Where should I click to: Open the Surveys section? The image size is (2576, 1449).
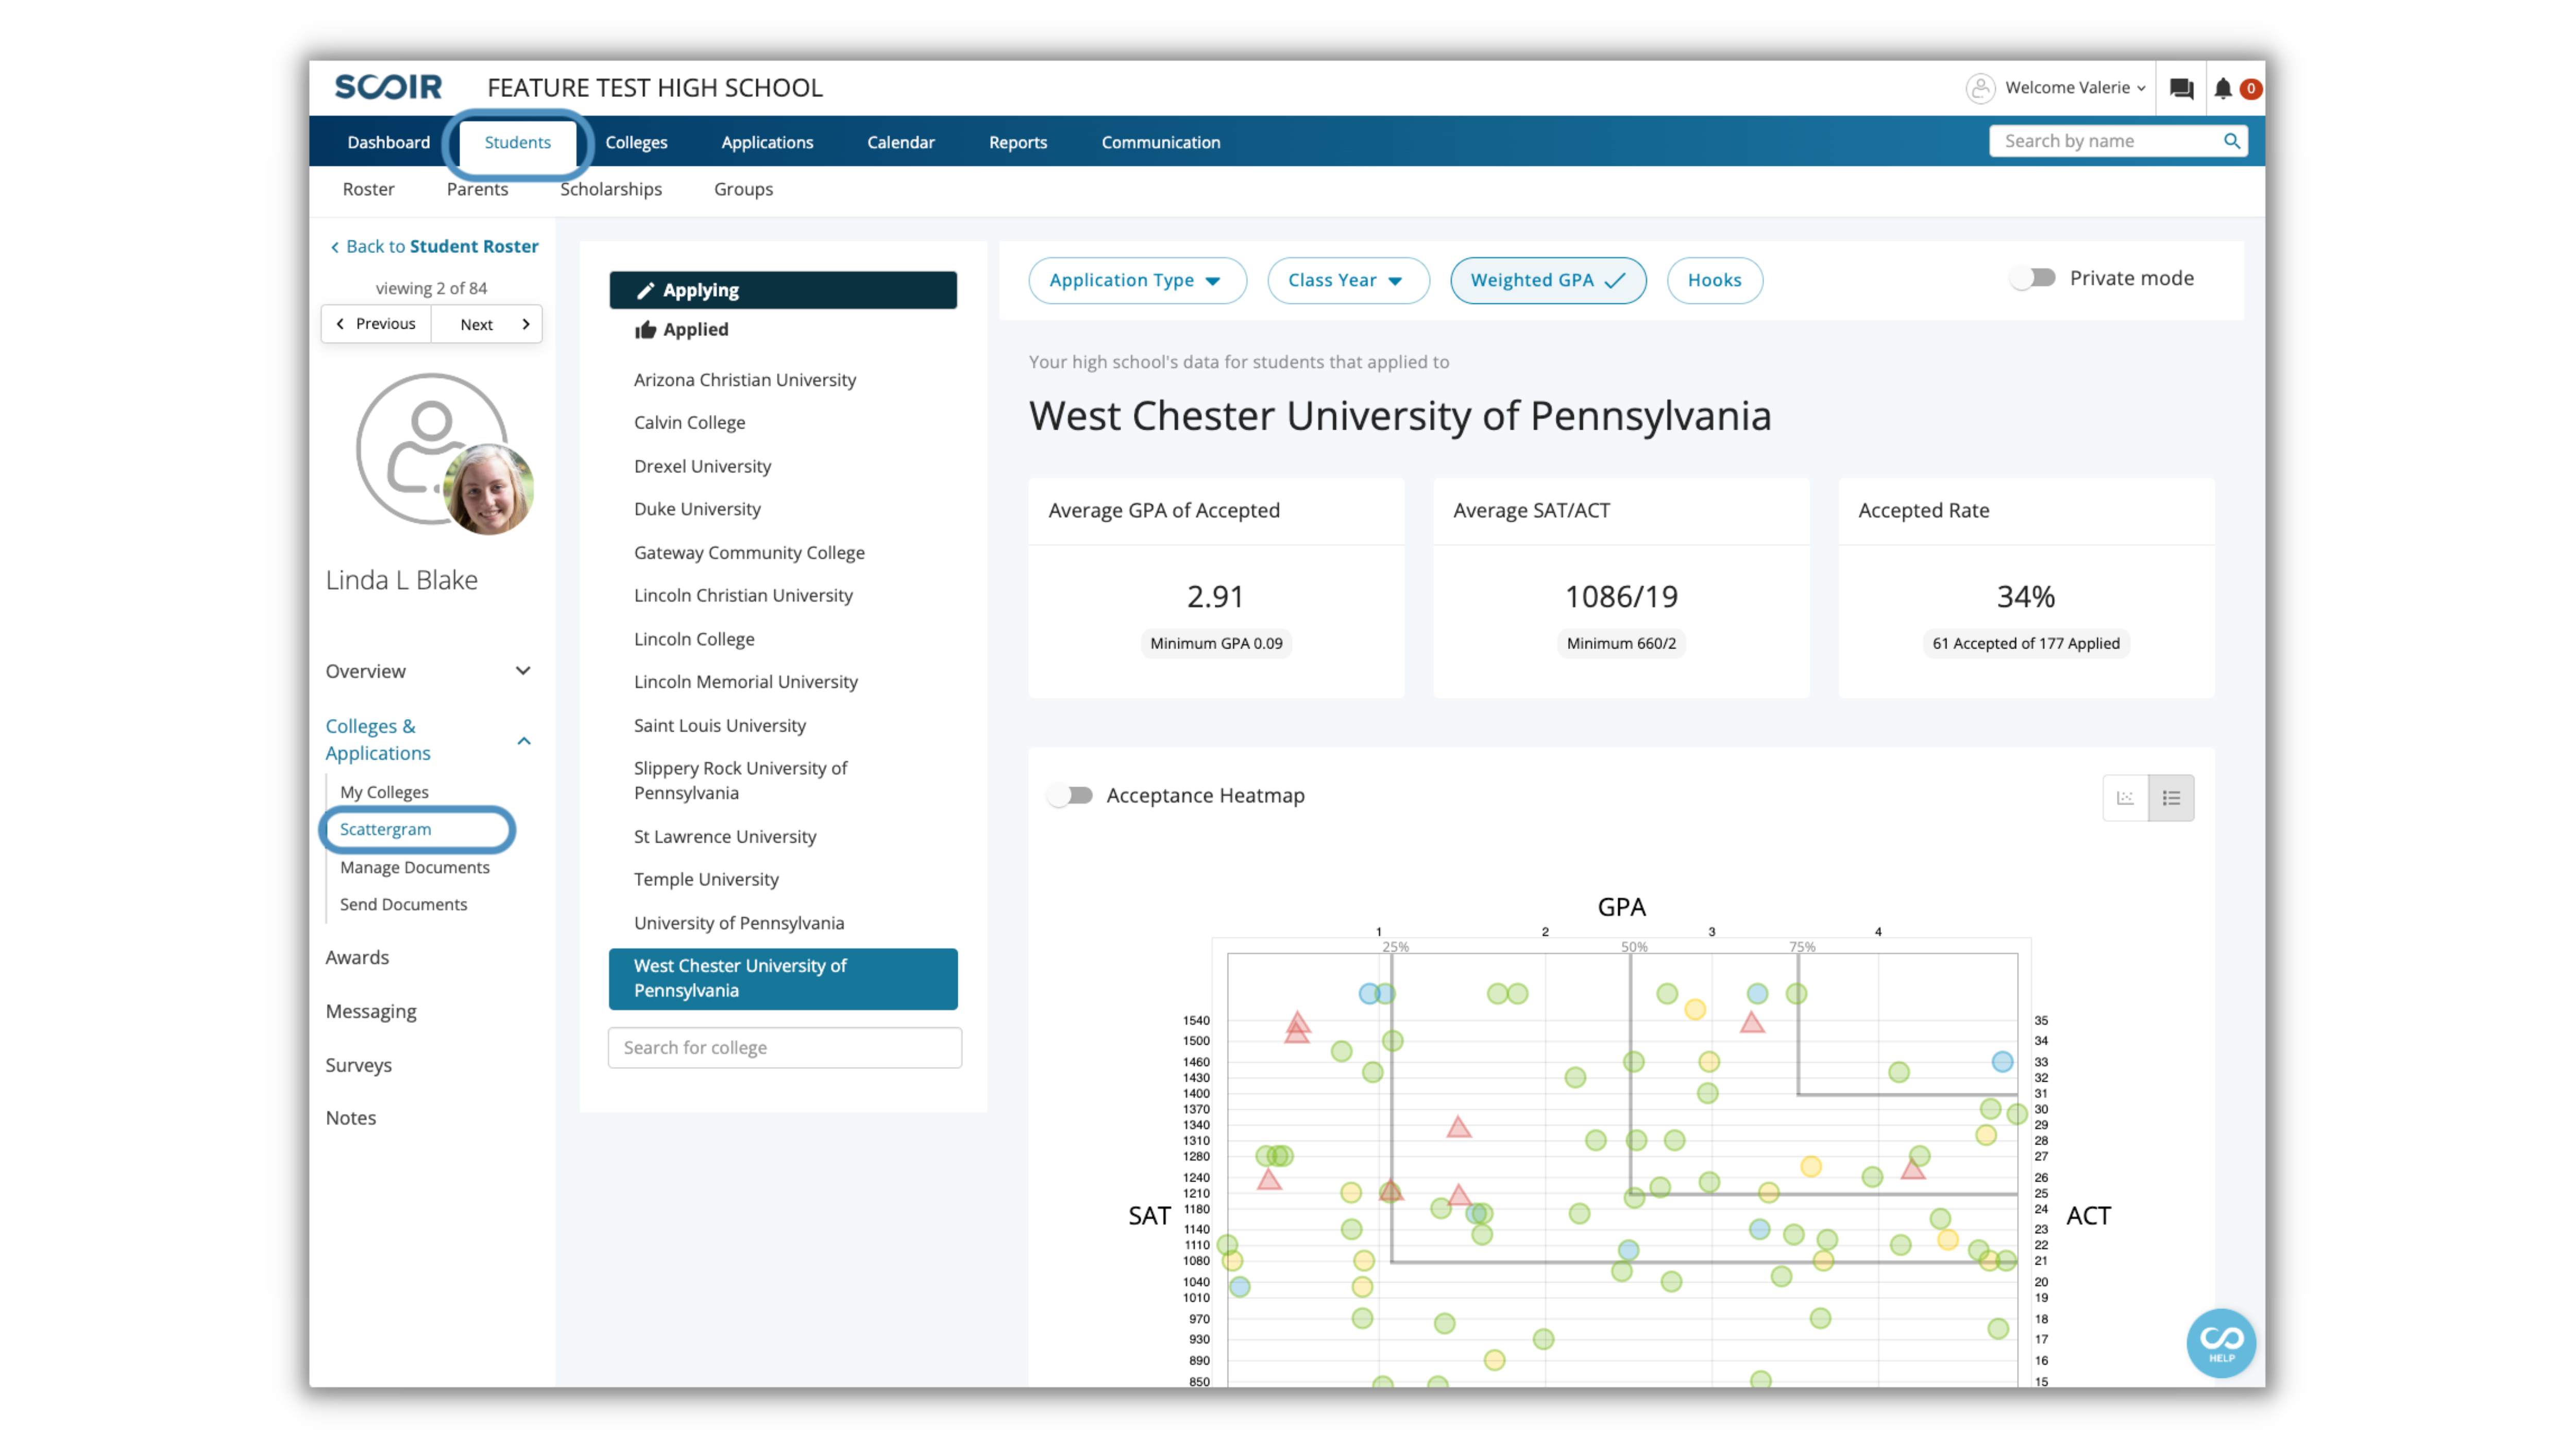[358, 1065]
